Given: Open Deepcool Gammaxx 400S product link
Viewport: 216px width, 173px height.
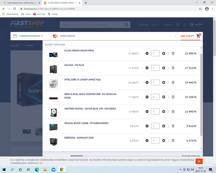Looking at the screenshot, I should (x=79, y=138).
